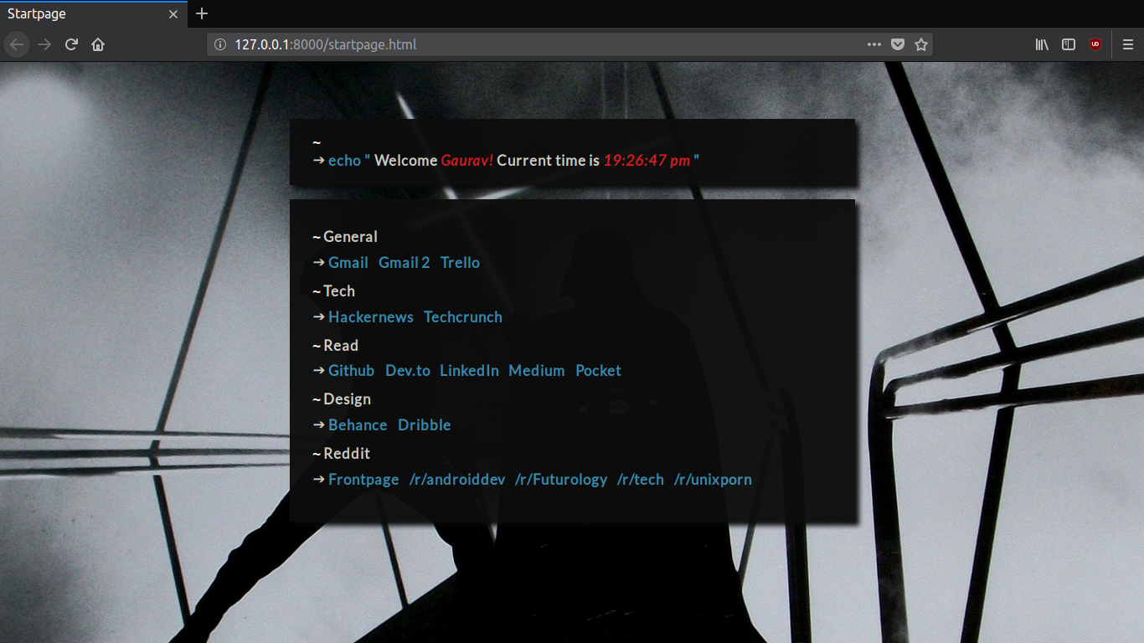Click the '~ Tech' heading
The image size is (1144, 643).
click(333, 291)
